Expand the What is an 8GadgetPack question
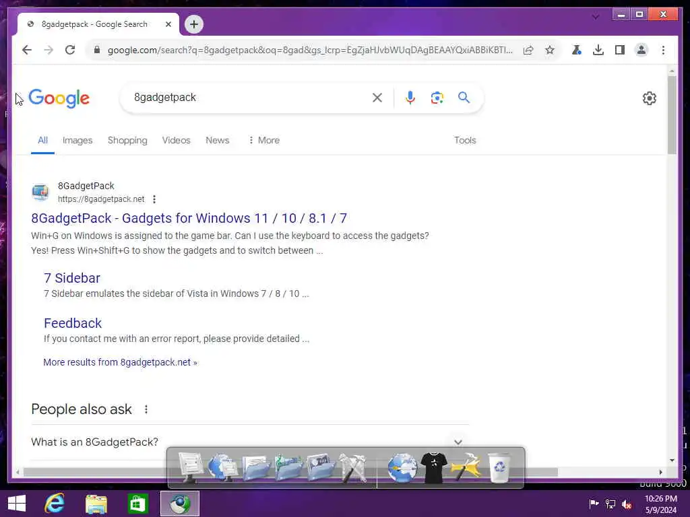Viewport: 690px width, 517px height. coord(458,442)
